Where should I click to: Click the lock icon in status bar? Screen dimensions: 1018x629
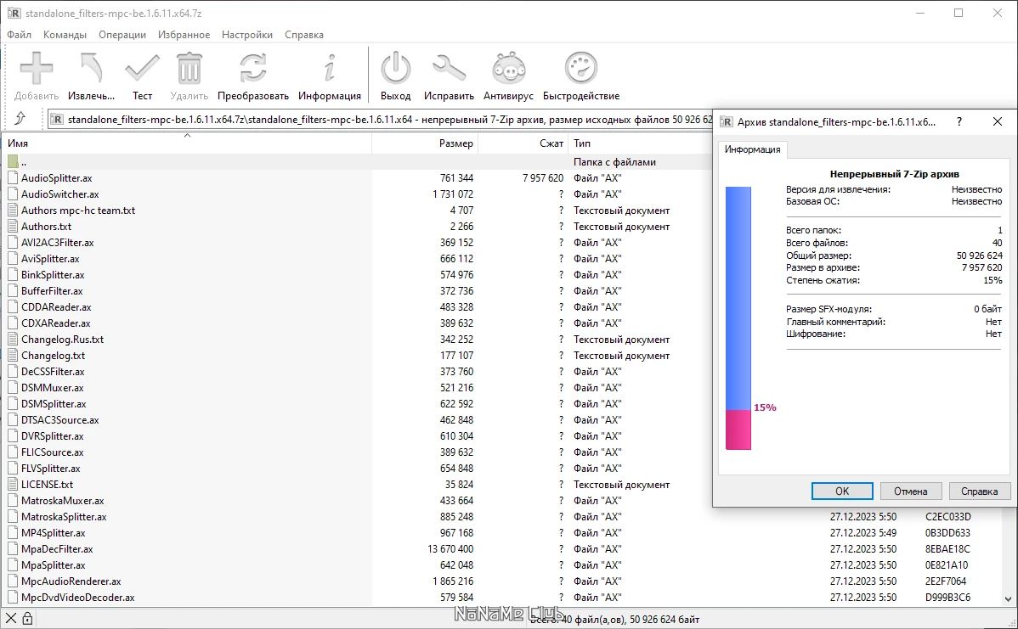pos(27,619)
